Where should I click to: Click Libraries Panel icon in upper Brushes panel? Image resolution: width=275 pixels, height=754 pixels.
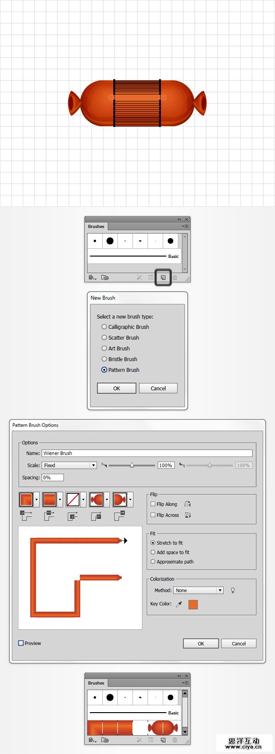click(x=105, y=278)
